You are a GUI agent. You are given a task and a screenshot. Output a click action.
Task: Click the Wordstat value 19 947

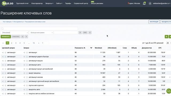click(103, 73)
